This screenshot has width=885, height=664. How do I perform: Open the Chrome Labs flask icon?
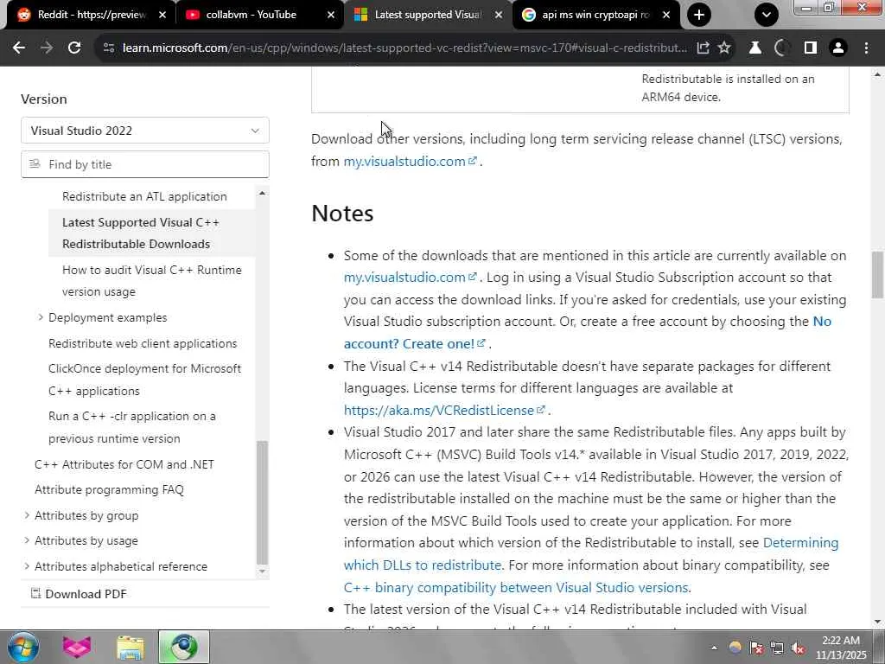754,48
